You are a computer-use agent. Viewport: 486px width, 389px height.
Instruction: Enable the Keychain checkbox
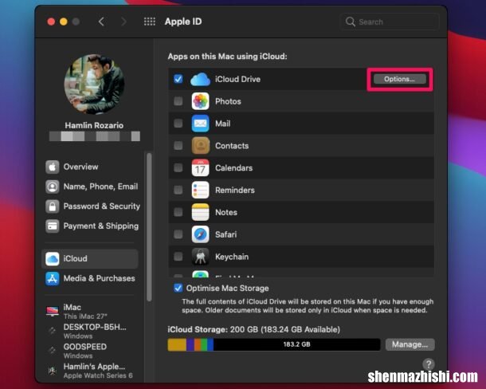[178, 257]
